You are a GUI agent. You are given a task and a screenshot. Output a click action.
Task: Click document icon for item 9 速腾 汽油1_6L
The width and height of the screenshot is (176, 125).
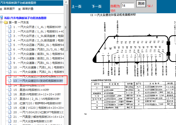pyautogui.click(x=10, y=63)
